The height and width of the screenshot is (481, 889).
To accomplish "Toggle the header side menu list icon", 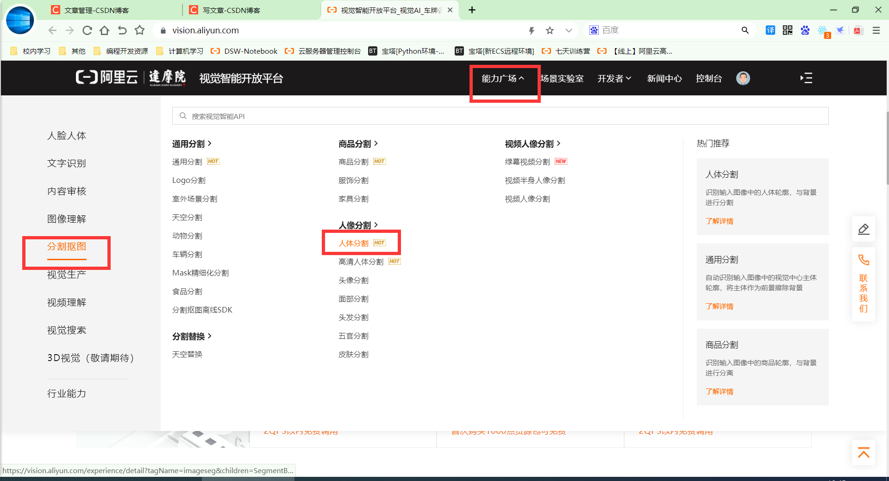I will 806,78.
